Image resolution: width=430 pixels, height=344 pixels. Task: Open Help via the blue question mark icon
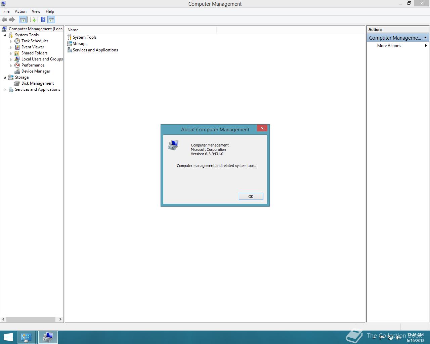pos(43,20)
